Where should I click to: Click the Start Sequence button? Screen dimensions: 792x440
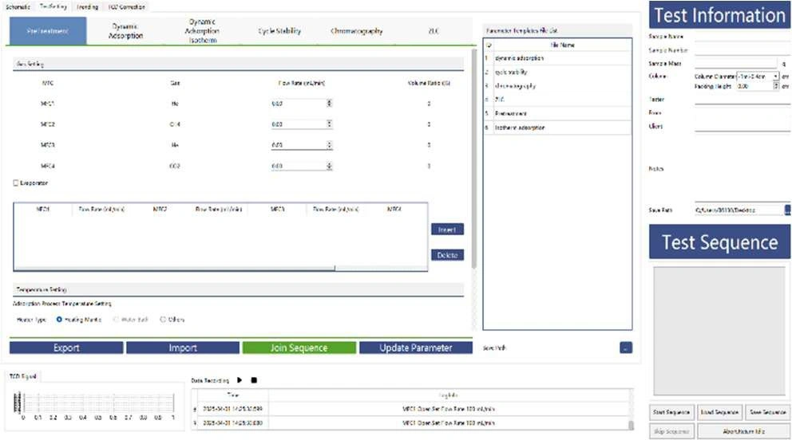tap(671, 412)
